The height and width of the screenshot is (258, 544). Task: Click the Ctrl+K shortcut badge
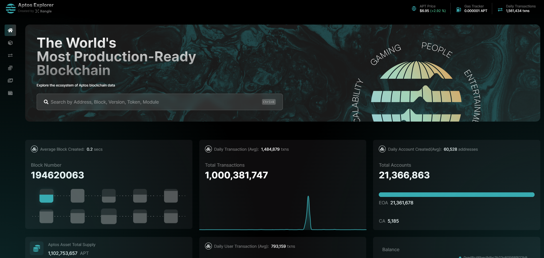[x=269, y=102]
